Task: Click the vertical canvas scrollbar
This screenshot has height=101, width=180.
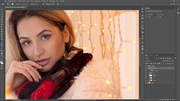Action: click(139, 52)
